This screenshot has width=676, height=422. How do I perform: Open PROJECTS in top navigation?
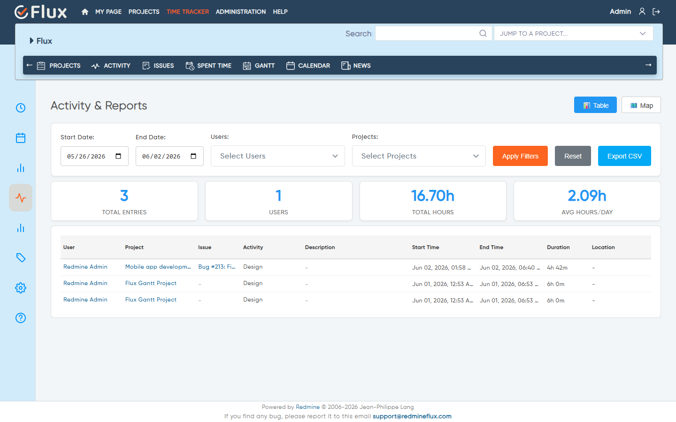[144, 12]
